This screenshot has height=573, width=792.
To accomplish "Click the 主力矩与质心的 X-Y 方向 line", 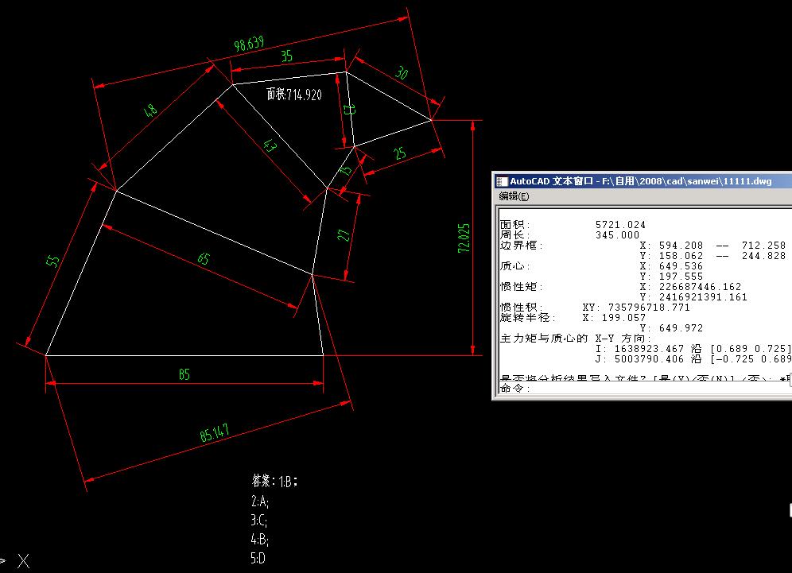I will click(x=576, y=339).
